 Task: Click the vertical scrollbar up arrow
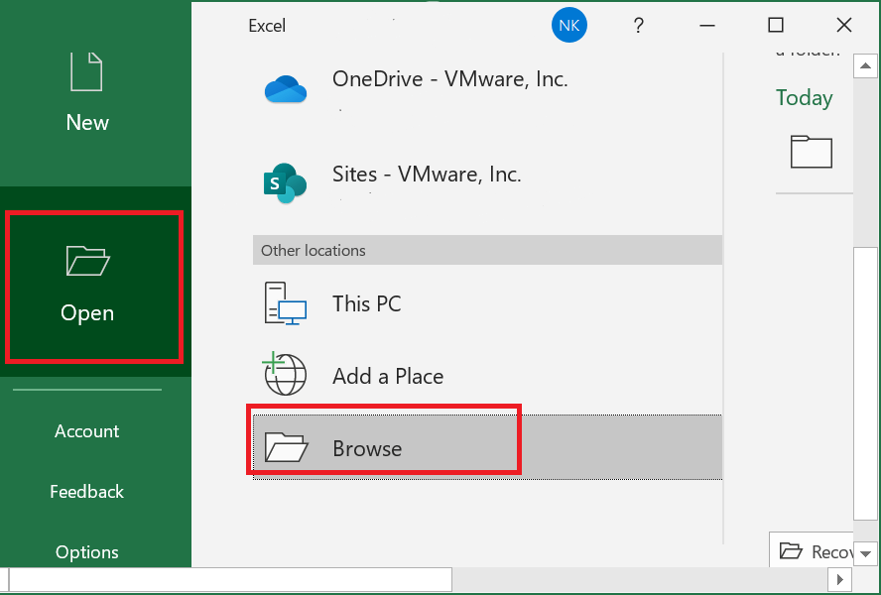pos(865,66)
